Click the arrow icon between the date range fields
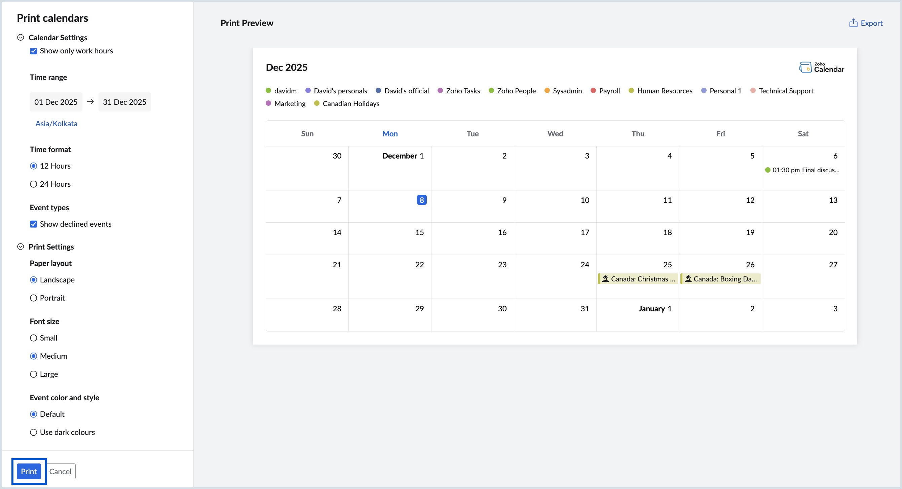 (90, 101)
